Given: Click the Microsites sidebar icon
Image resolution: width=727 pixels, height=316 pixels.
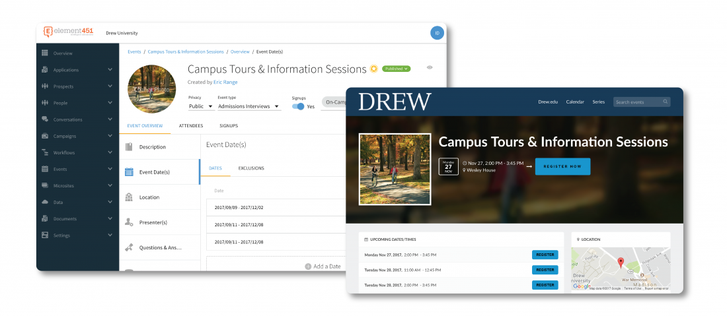Looking at the screenshot, I should click(45, 185).
